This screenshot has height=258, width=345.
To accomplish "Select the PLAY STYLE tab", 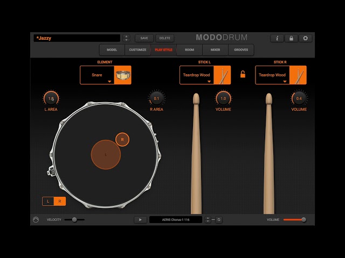I will coord(163,50).
